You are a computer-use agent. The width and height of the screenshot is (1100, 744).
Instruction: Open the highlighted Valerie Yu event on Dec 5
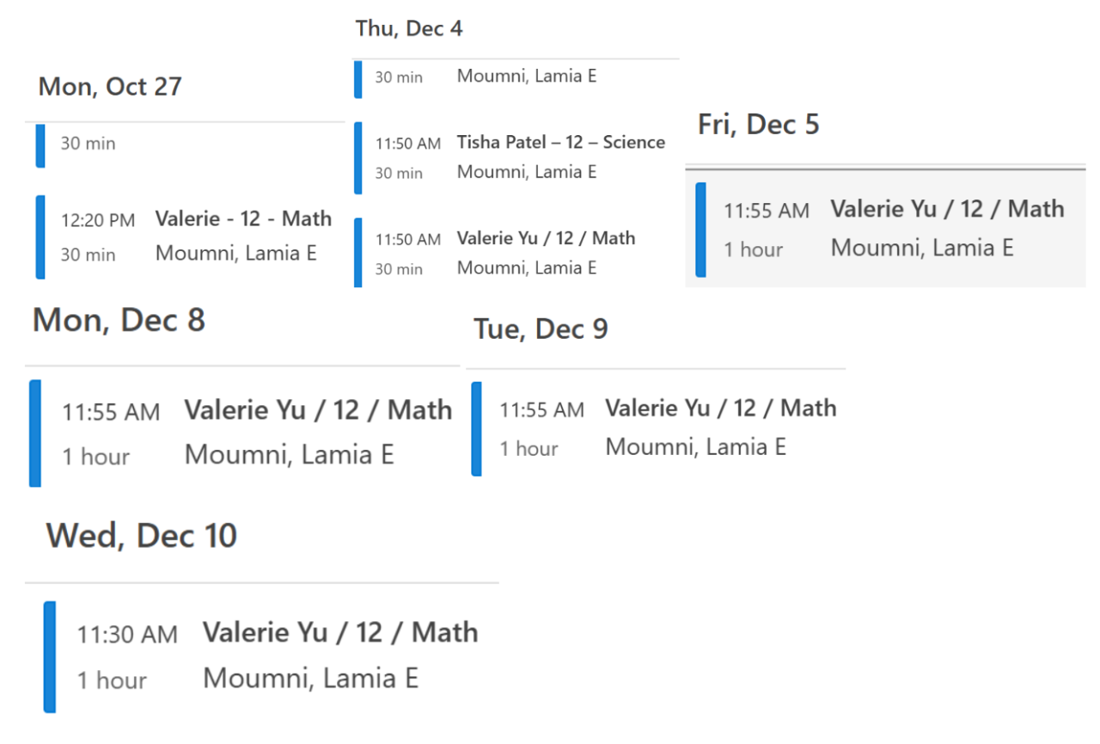pos(947,209)
